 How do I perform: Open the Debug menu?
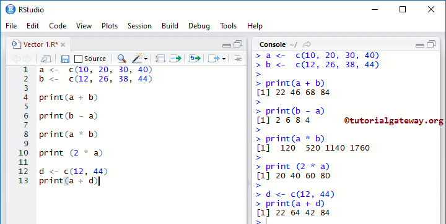pyautogui.click(x=199, y=26)
